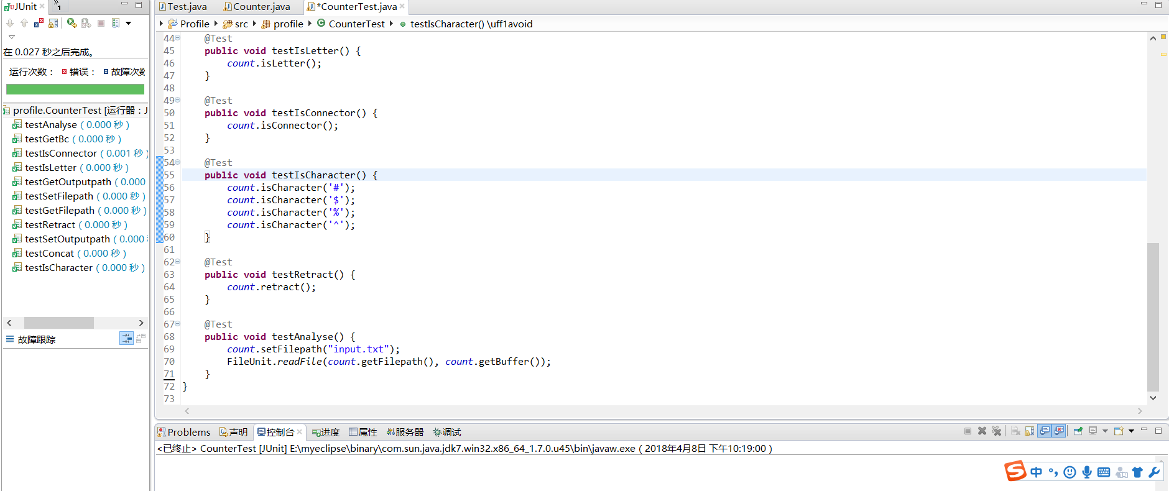
Task: Collapse testIsLetter method at line 44
Action: pos(178,38)
